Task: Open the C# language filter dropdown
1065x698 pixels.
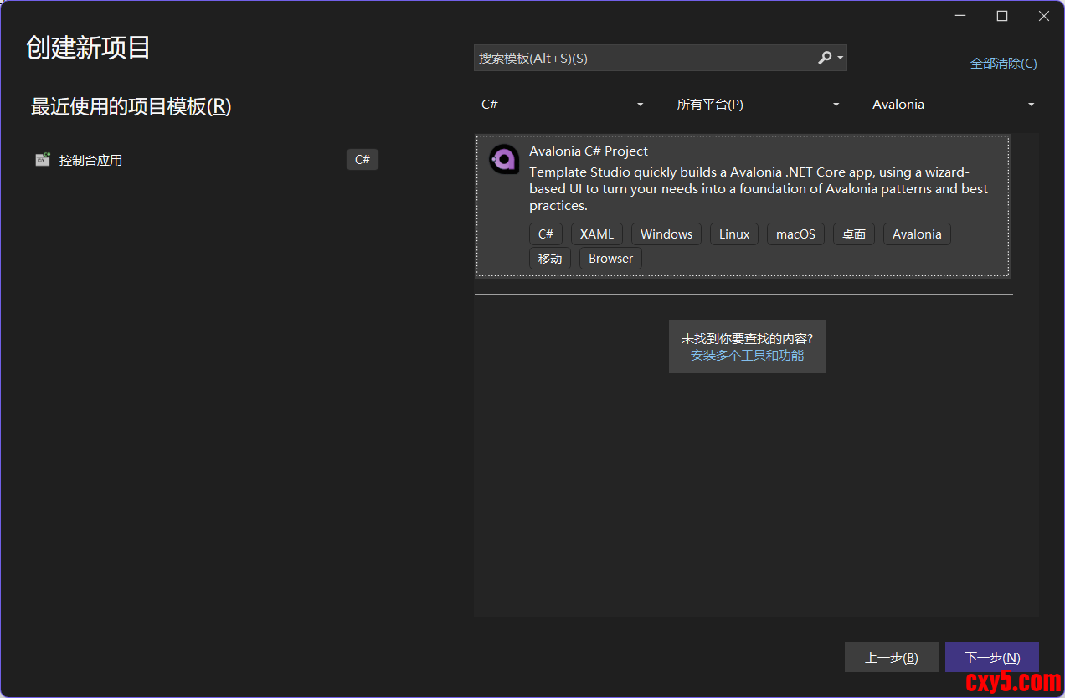Action: 562,105
